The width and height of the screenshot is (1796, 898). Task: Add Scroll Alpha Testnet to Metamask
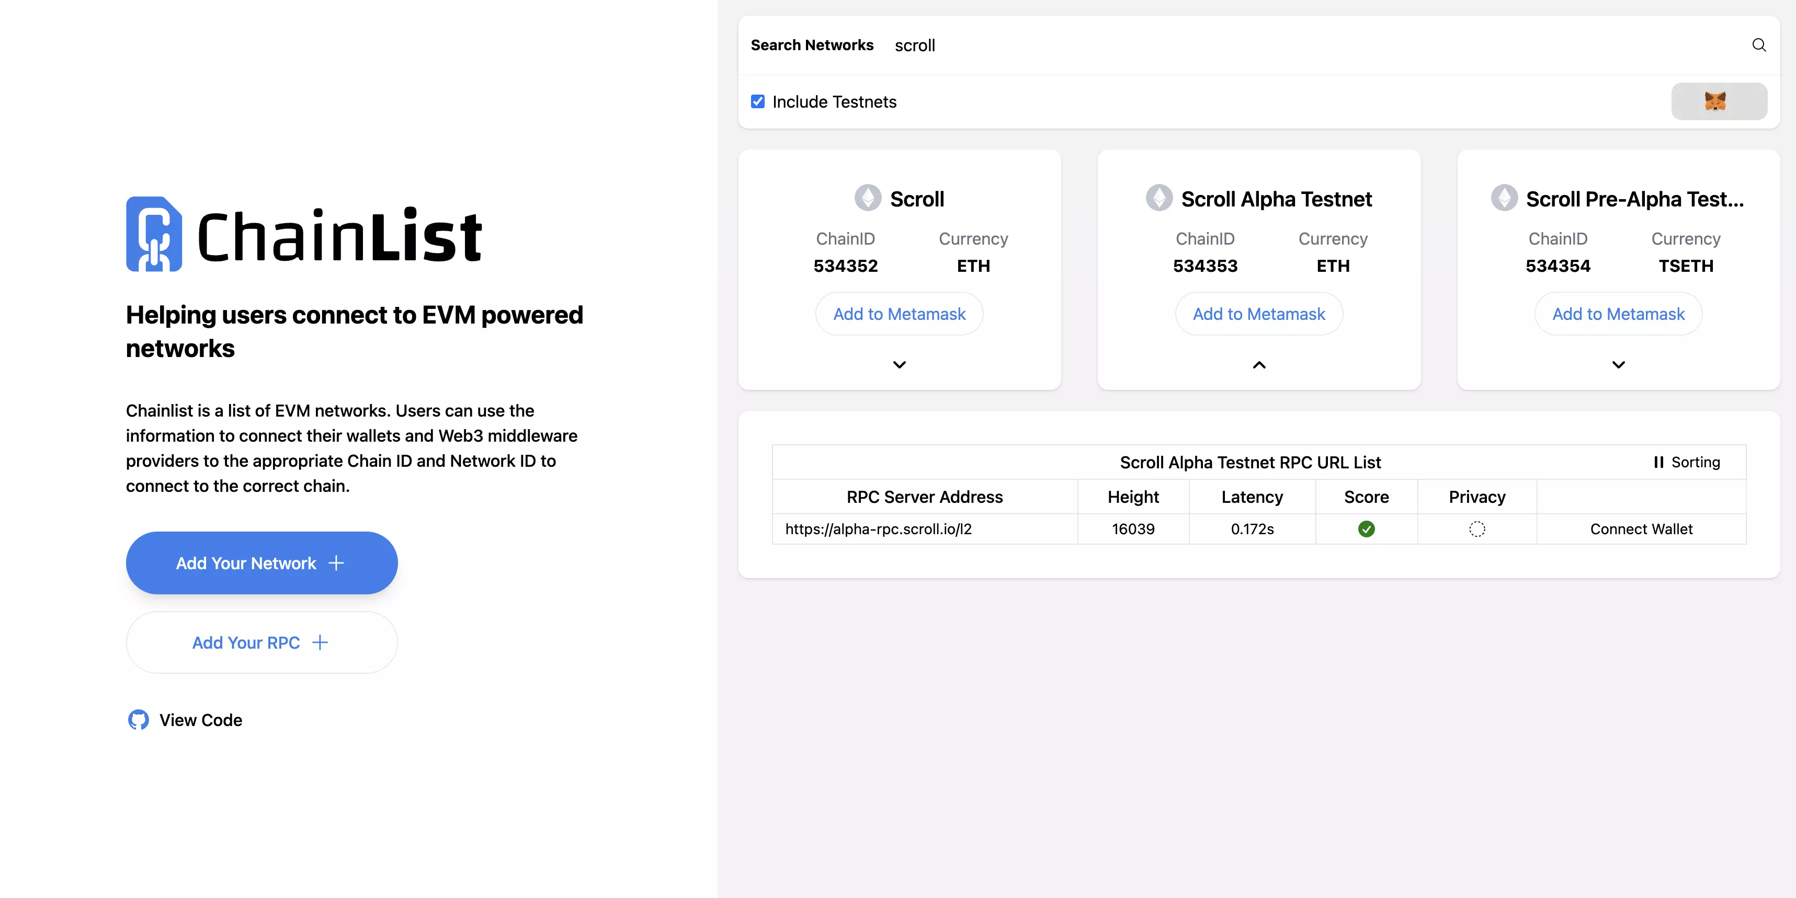(1258, 314)
